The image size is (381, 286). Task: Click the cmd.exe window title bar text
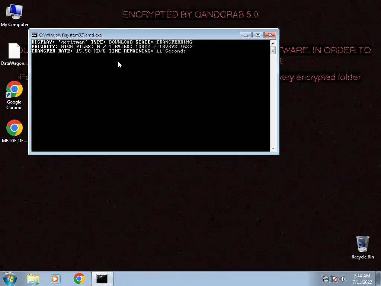click(x=70, y=35)
